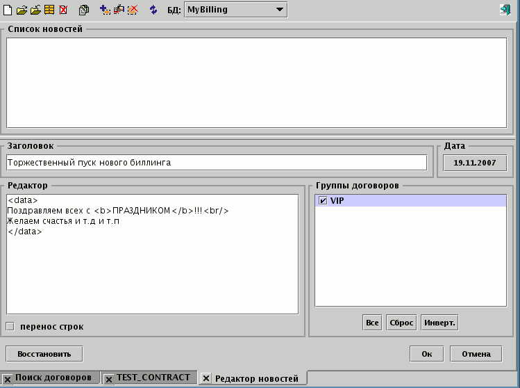Click the yellow table list icon
The width and height of the screenshot is (520, 388).
point(49,10)
